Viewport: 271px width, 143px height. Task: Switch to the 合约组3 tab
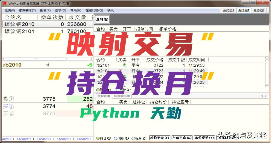click(x=259, y=10)
